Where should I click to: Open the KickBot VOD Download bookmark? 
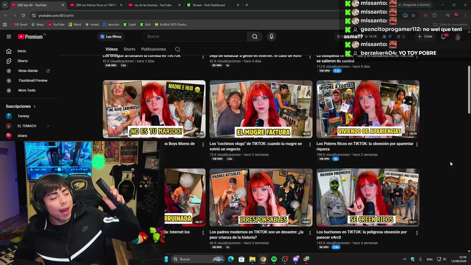171,25
